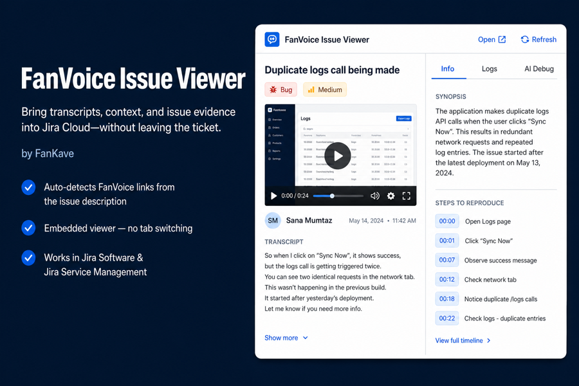Jump to timestamp 00:12 Check network tab
Viewport: 579px width, 386px height.
pyautogui.click(x=447, y=279)
